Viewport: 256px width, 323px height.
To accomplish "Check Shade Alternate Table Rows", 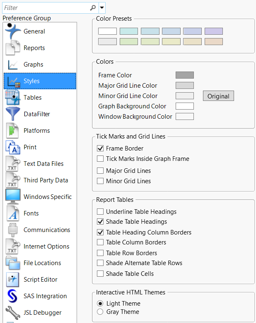I will [x=100, y=263].
